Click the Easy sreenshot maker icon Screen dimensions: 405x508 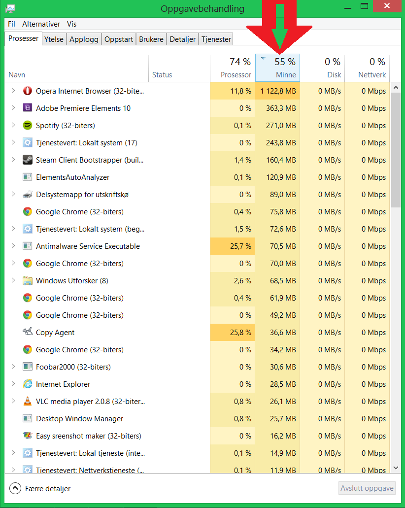point(28,436)
